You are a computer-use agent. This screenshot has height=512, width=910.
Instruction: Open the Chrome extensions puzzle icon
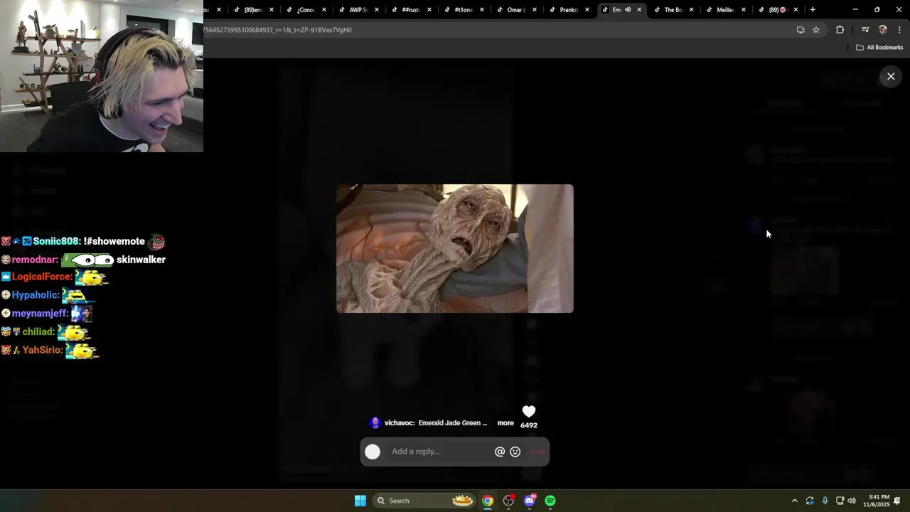pos(840,30)
